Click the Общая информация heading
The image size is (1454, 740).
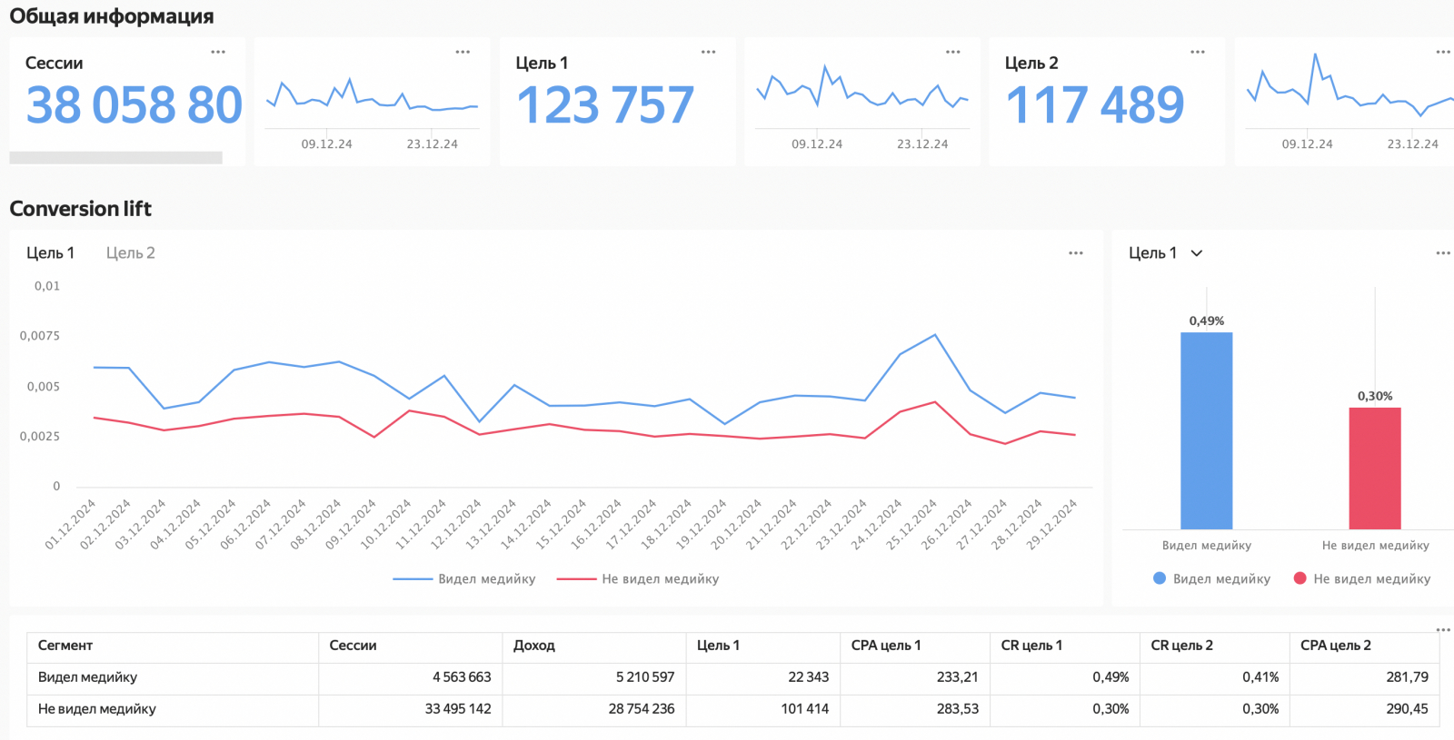[112, 16]
